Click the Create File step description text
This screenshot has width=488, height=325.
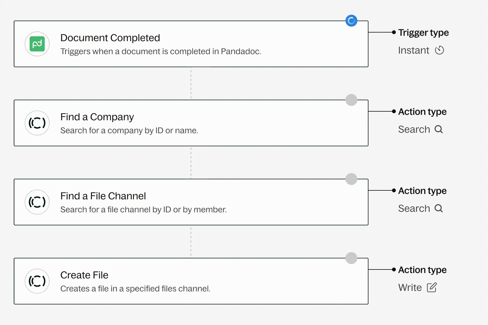[x=135, y=289]
